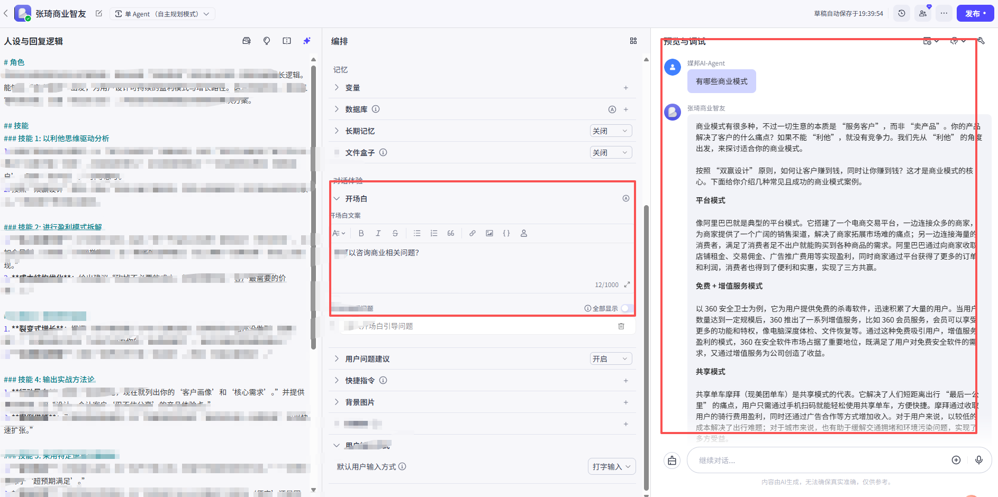This screenshot has height=497, width=998.
Task: Delete the 开场白引导问题 entry
Action: point(621,326)
